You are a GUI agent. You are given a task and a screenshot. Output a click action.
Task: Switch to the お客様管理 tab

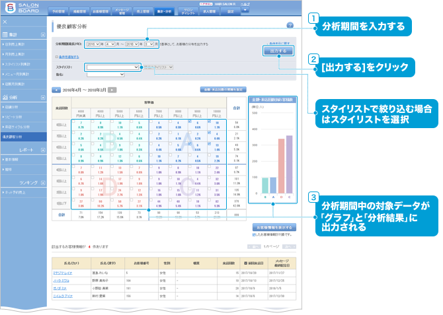(x=101, y=11)
